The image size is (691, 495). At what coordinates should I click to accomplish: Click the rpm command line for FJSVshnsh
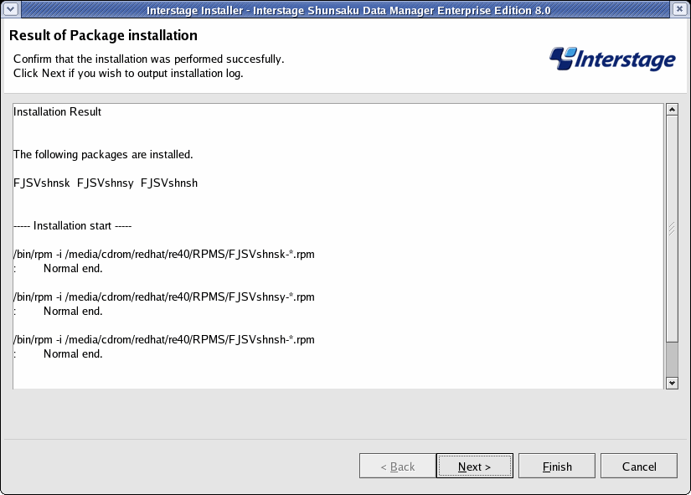coord(164,340)
